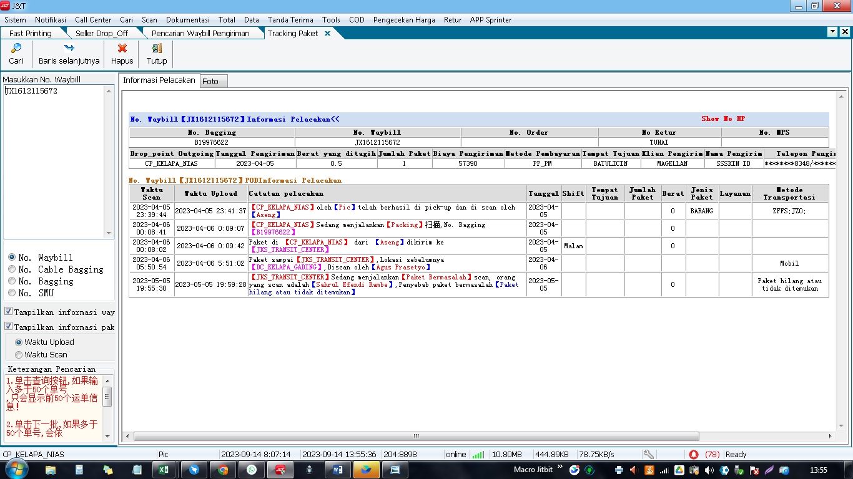Select the No. Bagging radio button
The height and width of the screenshot is (479, 853).
click(x=12, y=281)
